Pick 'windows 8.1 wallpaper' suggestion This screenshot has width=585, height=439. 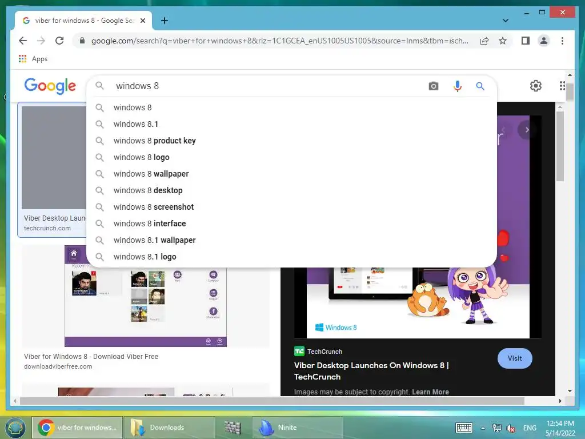point(291,240)
